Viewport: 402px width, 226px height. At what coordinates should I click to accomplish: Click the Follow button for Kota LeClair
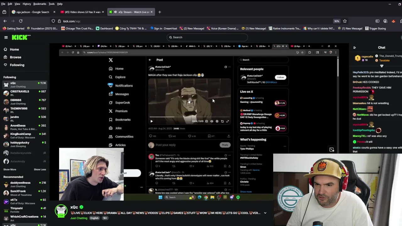pyautogui.click(x=280, y=77)
